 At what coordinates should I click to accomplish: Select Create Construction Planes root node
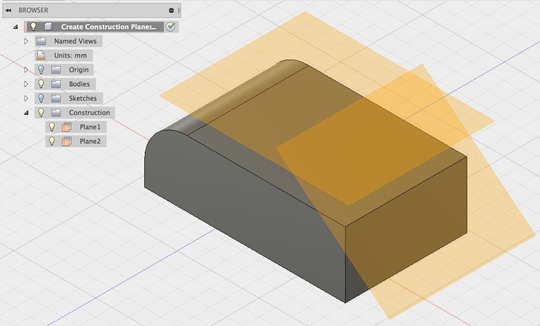108,27
